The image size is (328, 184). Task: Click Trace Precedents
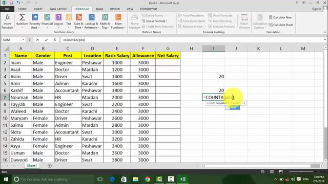click(191, 15)
